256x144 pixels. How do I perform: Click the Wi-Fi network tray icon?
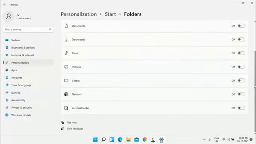[224, 140]
